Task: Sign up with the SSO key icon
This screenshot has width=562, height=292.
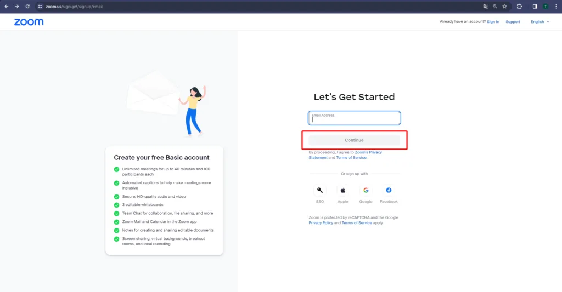Action: point(320,190)
